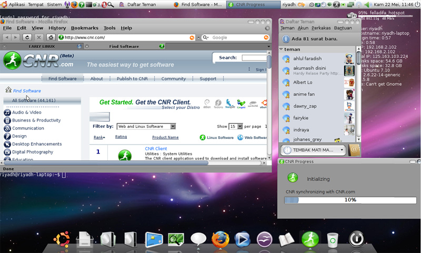The height and width of the screenshot is (253, 421).
Task: Open the Firefox tab list dropdown arrow
Action: coord(268,46)
